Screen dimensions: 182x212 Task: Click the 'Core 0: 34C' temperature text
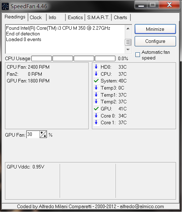(114, 116)
